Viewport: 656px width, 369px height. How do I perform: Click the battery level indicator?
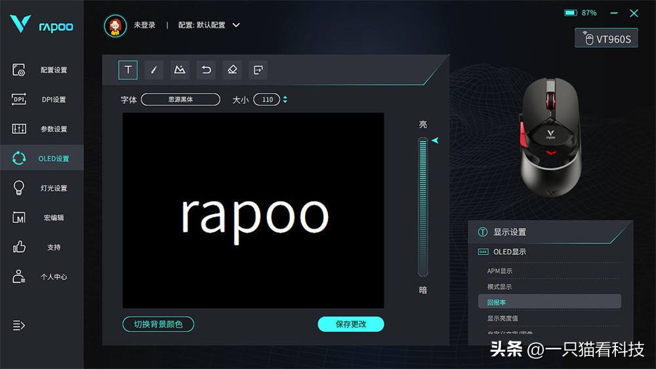(x=571, y=13)
